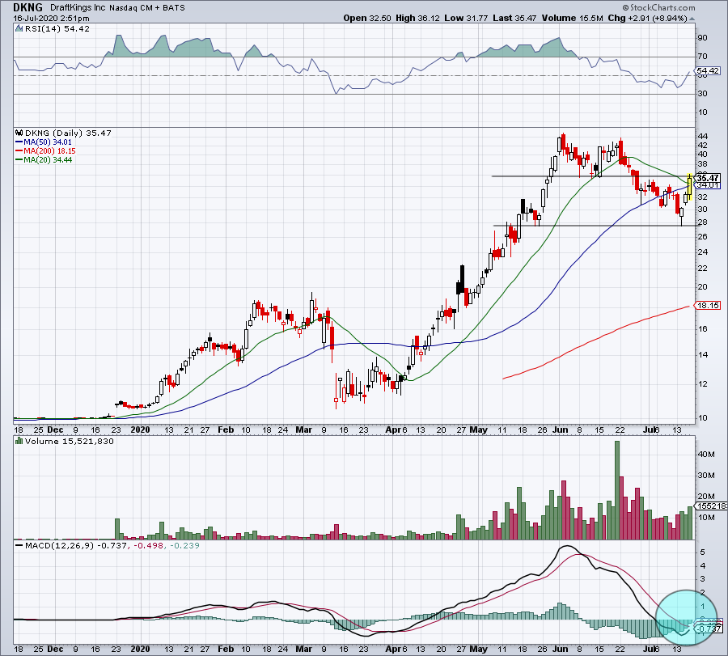Click the red line marker of the MA(200) legend
Viewport: 728px width, 656px height.
[19, 151]
